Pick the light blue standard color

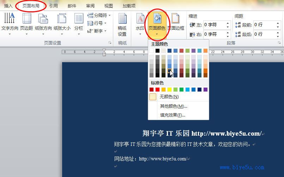pos(187,89)
